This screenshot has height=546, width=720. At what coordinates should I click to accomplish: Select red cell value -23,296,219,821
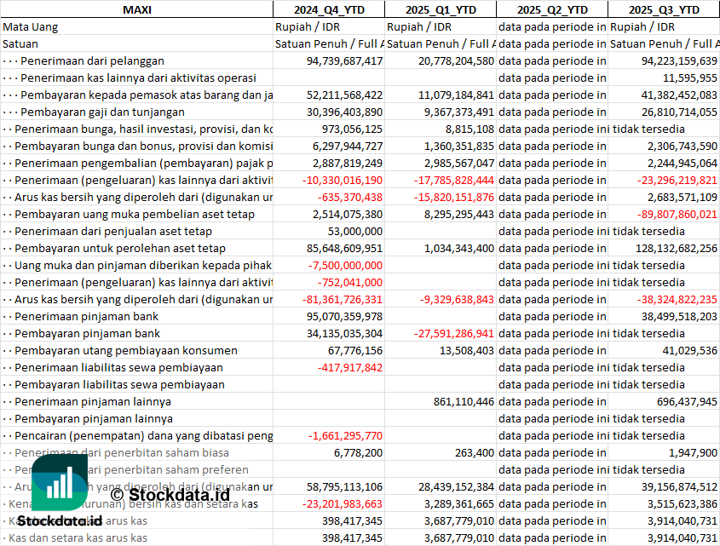[x=677, y=180]
